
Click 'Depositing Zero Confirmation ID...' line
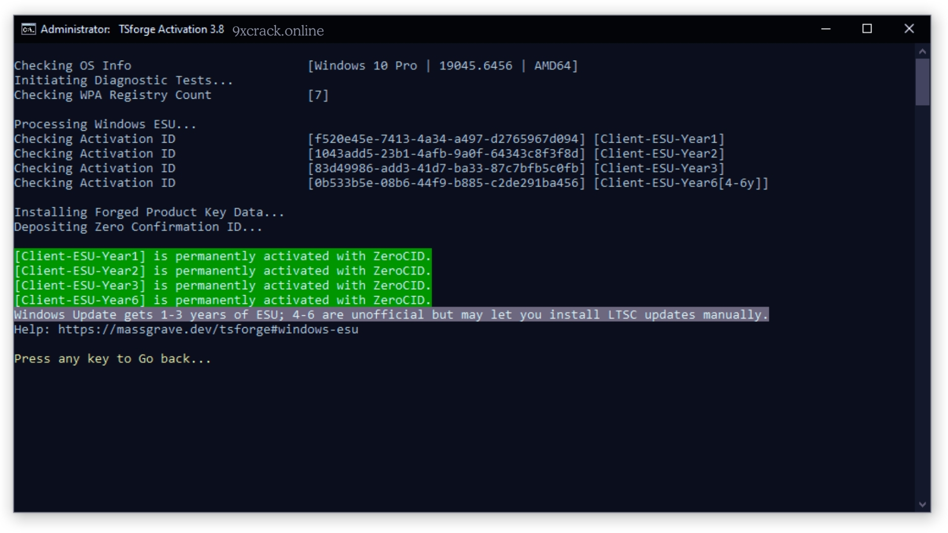pos(138,227)
